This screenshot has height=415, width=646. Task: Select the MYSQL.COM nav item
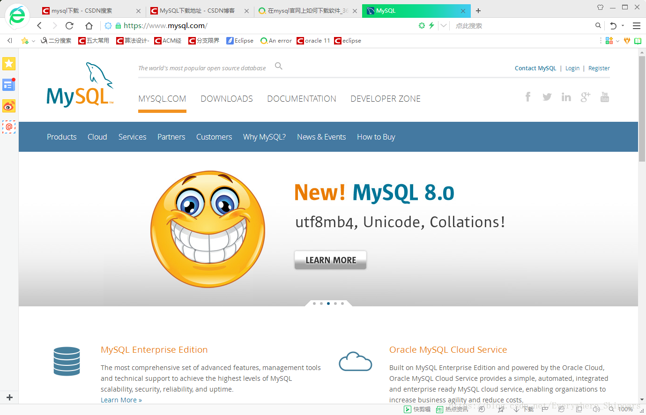click(162, 99)
